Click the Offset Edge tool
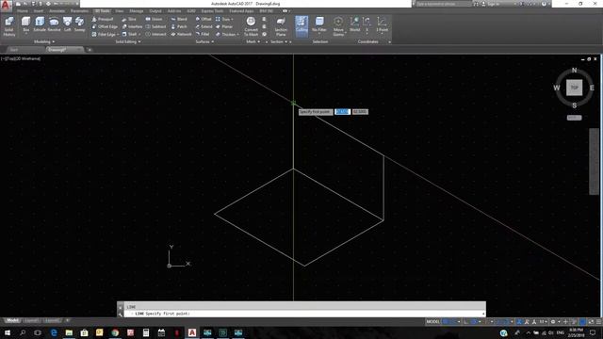This screenshot has width=603, height=339. (105, 26)
